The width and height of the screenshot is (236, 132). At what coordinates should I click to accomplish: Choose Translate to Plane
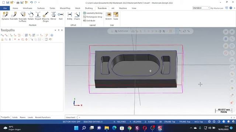22,17
